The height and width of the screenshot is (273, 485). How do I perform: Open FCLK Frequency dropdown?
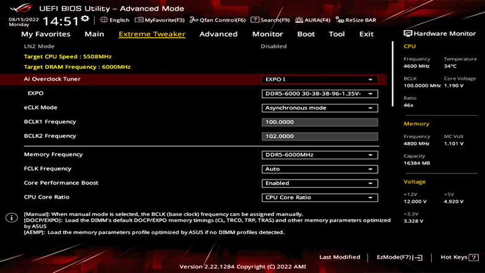[x=320, y=169]
